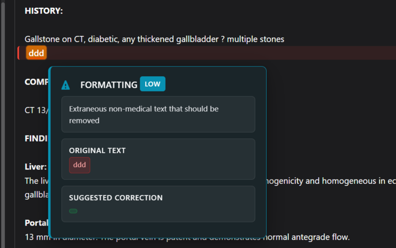Screen dimensions: 396x248
Task: Click the partially hidden Portal subheading
Action: click(x=36, y=223)
